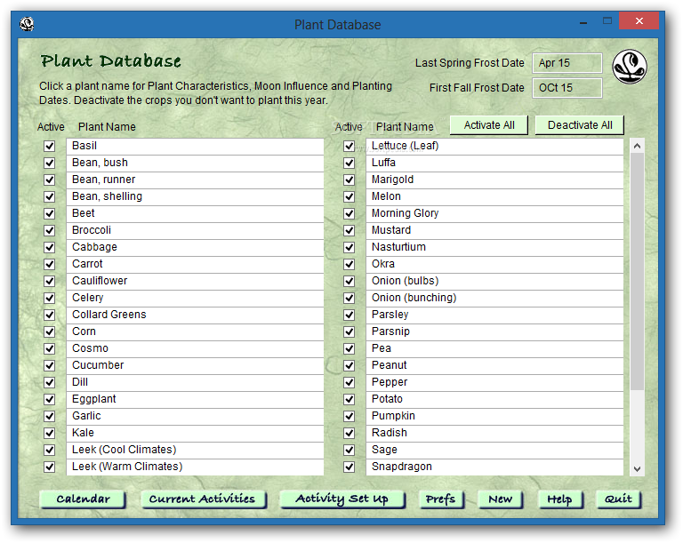Open Leek (Warm Climates) entry
The width and height of the screenshot is (683, 543).
[195, 467]
